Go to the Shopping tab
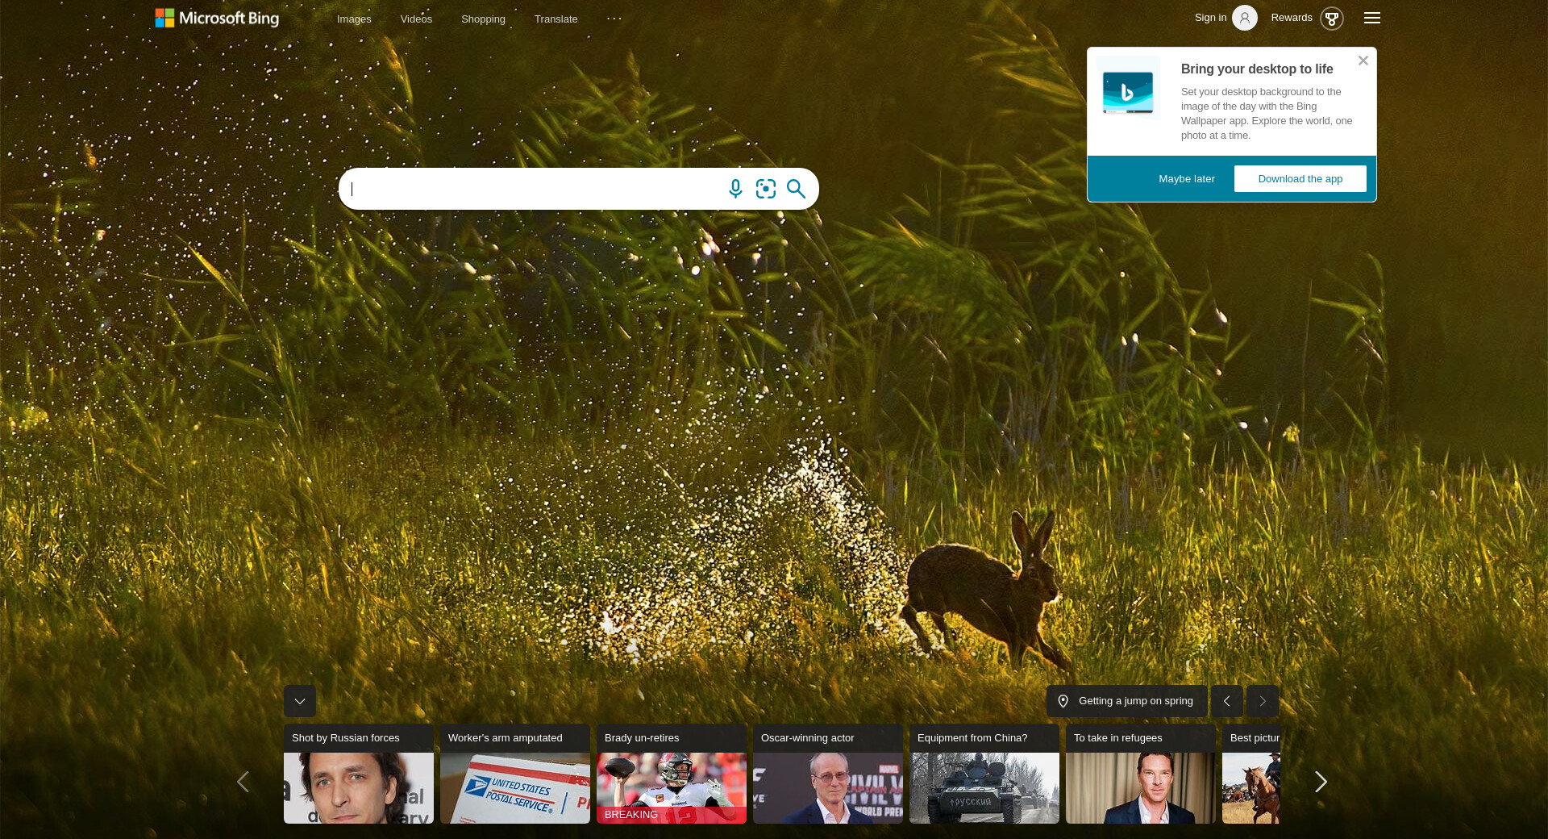The image size is (1548, 839). [x=483, y=19]
